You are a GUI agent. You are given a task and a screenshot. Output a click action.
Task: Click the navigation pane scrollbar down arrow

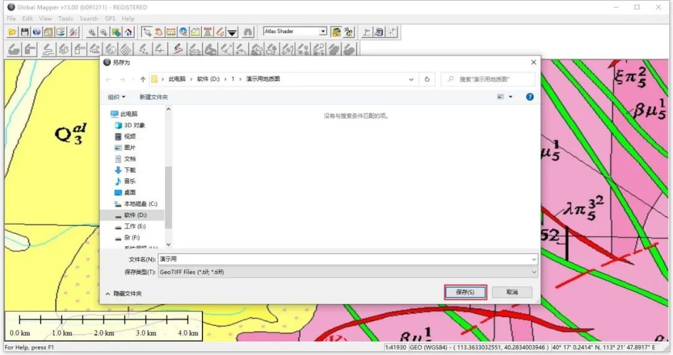(168, 245)
